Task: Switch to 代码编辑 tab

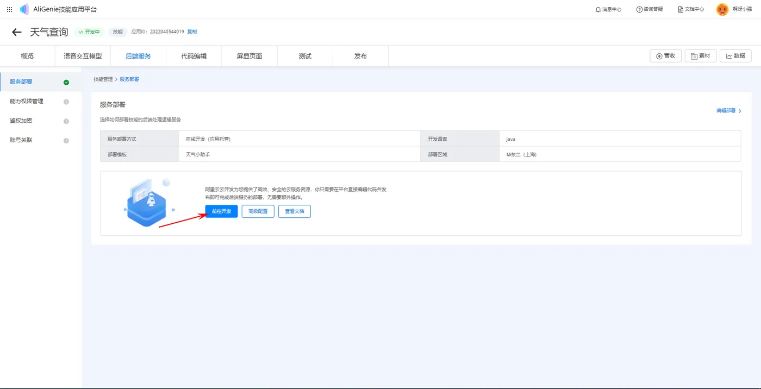Action: point(194,56)
